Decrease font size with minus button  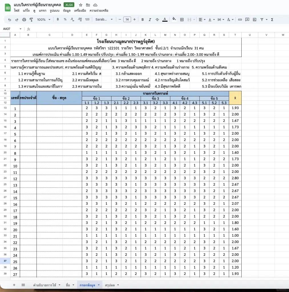point(120,19)
